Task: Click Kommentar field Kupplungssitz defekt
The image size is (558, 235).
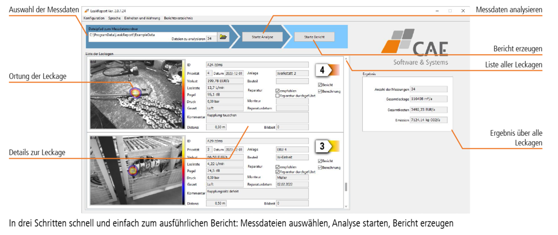Action: click(257, 193)
